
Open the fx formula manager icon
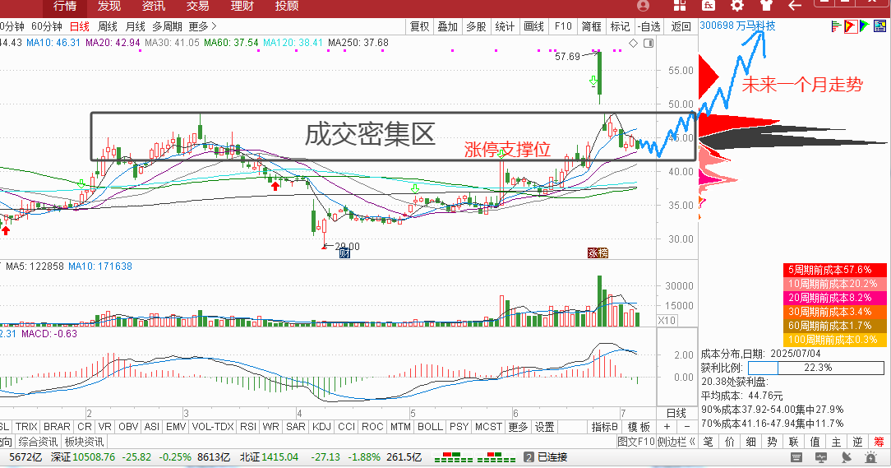[x=708, y=6]
